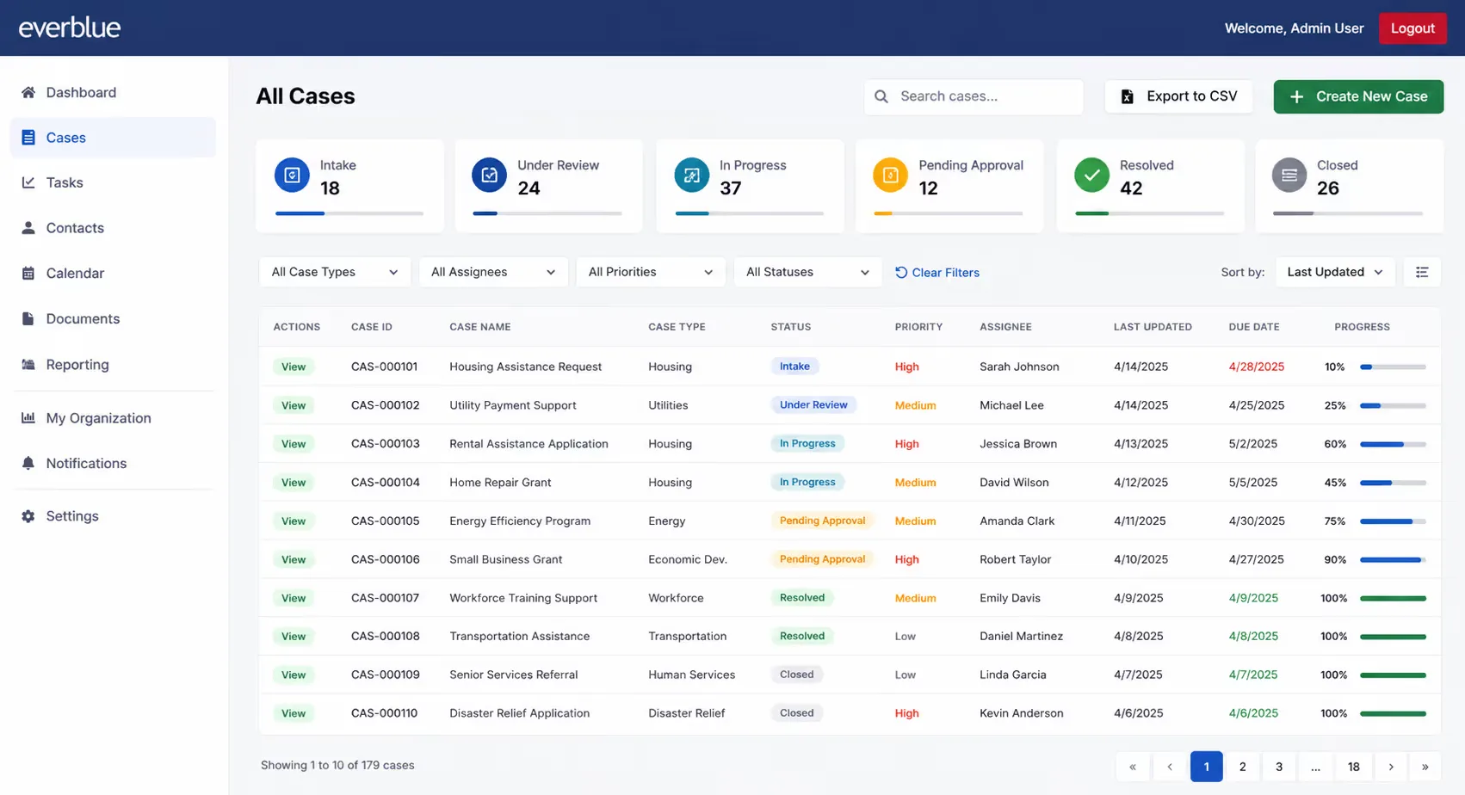Screen dimensions: 1465x795
Task: Click the Last Updated column header
Action: [1153, 327]
